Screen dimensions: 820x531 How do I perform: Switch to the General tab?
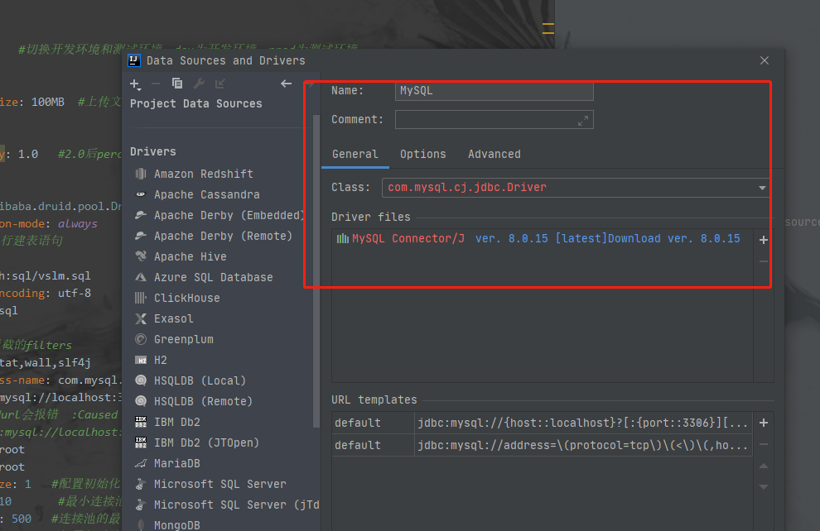[355, 154]
